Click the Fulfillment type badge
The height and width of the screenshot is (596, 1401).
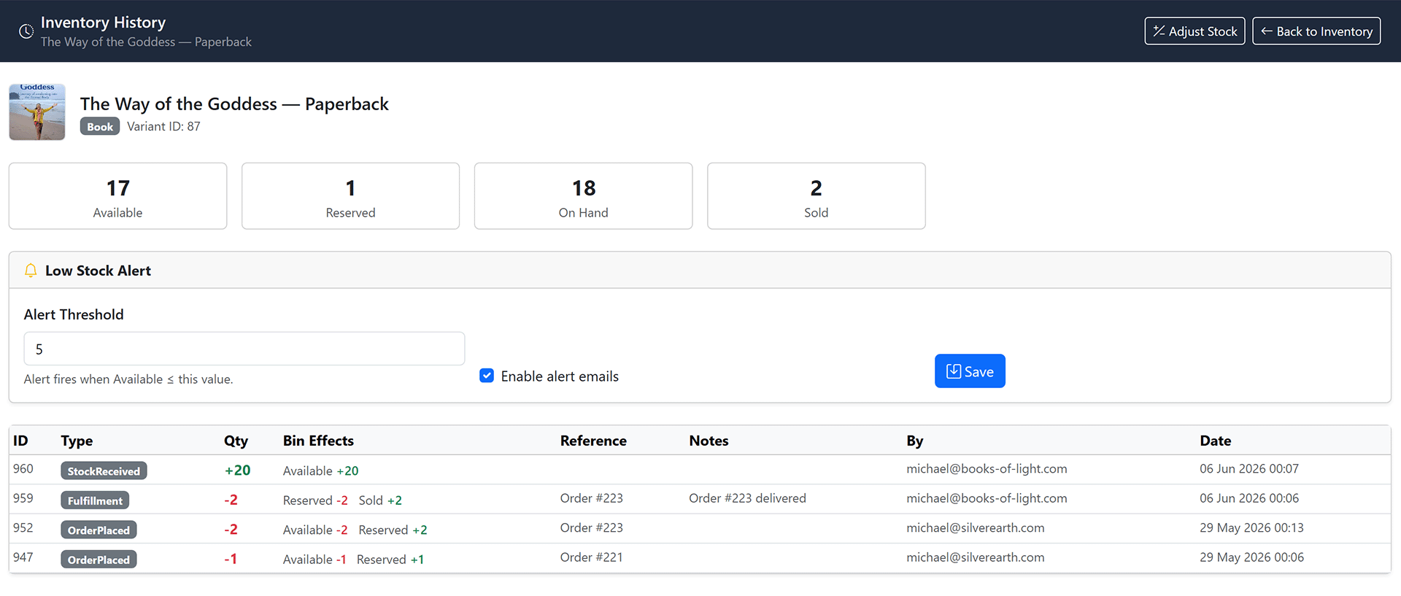[x=95, y=500]
